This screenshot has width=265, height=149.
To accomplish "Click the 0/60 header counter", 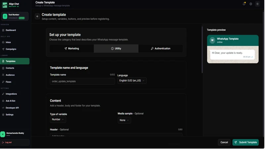I will click(180, 129).
